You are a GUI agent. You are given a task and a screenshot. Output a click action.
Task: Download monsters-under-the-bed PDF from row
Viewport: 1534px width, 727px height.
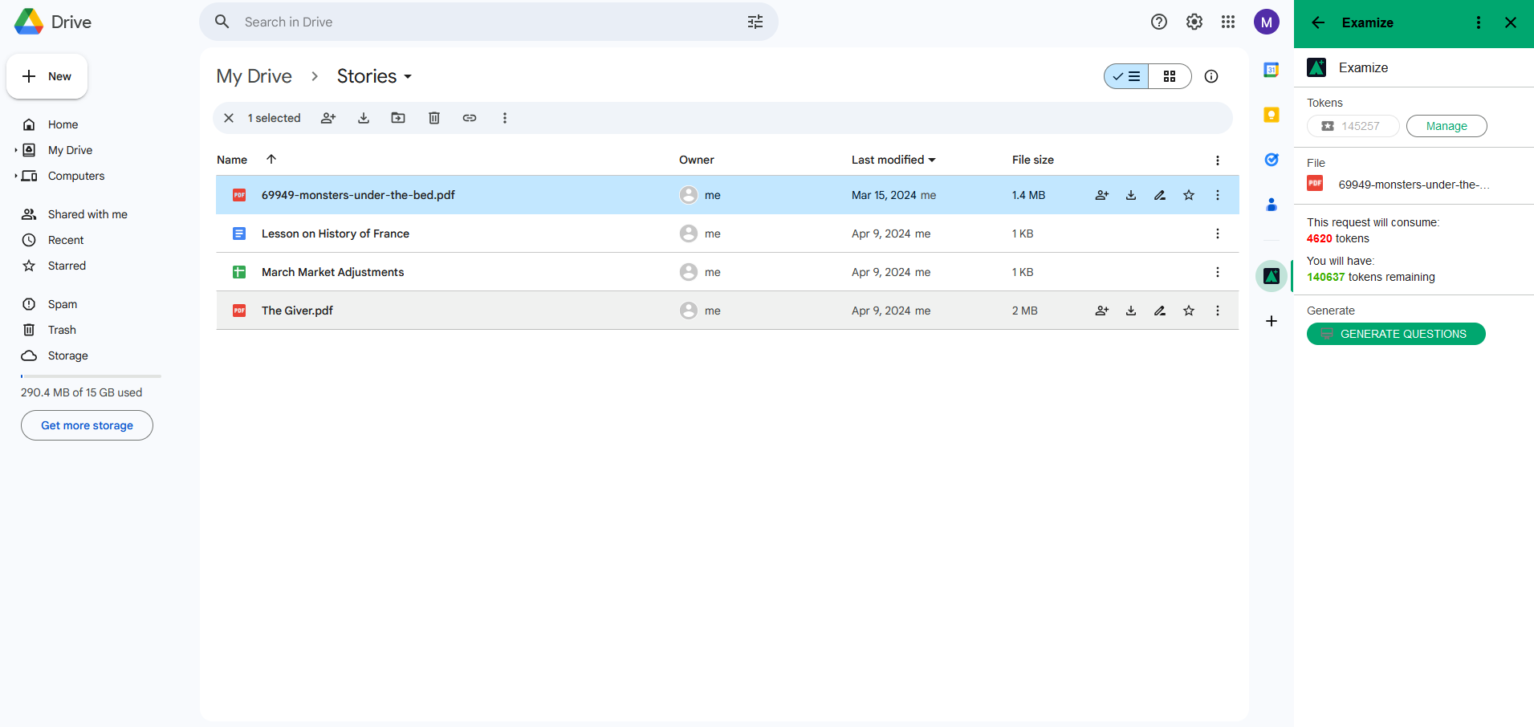(x=1131, y=195)
